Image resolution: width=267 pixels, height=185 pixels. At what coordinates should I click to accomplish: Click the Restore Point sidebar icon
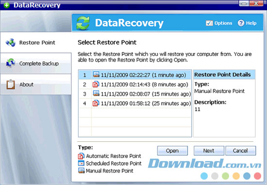tap(11, 42)
